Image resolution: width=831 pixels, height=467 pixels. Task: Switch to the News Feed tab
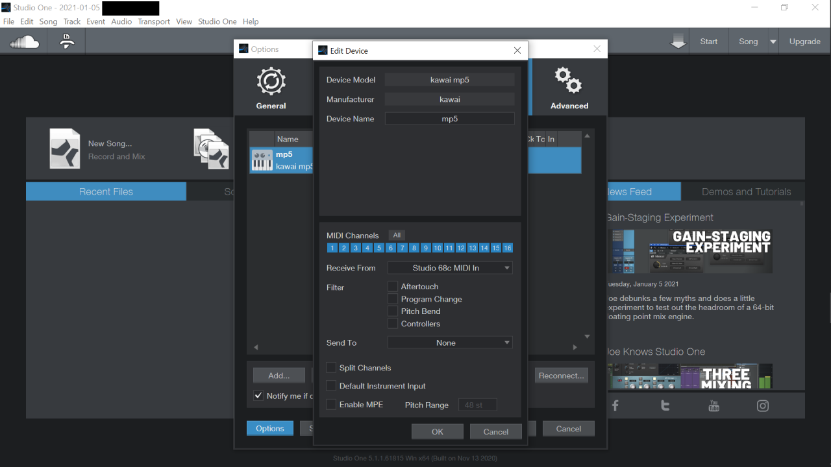tap(643, 191)
